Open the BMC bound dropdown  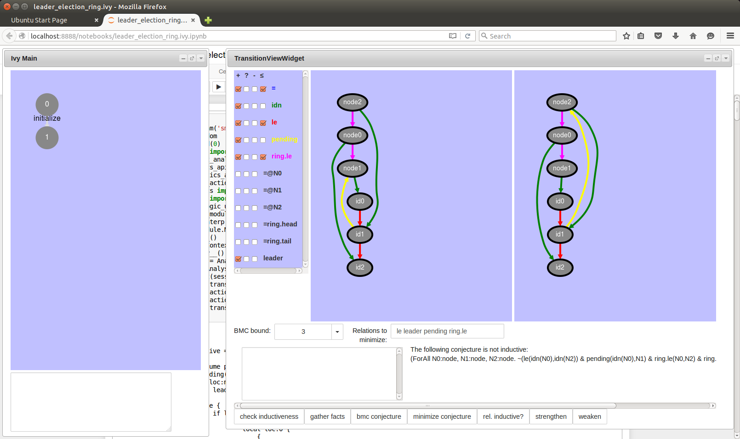pyautogui.click(x=337, y=332)
